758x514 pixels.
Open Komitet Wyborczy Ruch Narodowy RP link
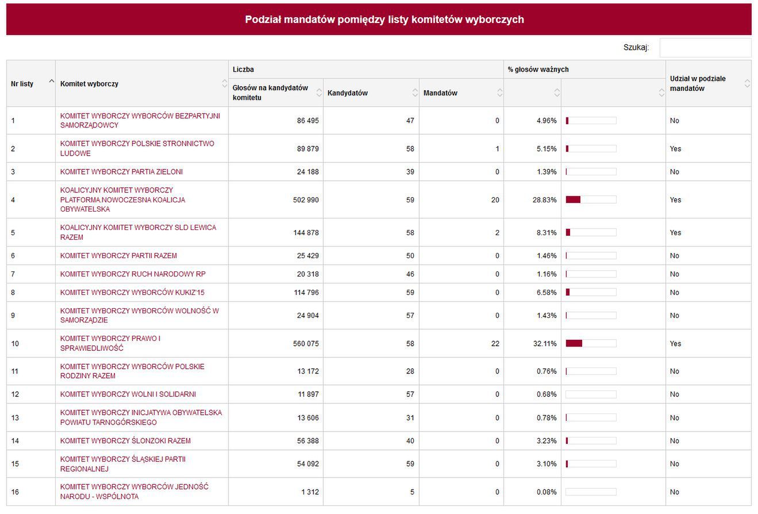click(133, 274)
